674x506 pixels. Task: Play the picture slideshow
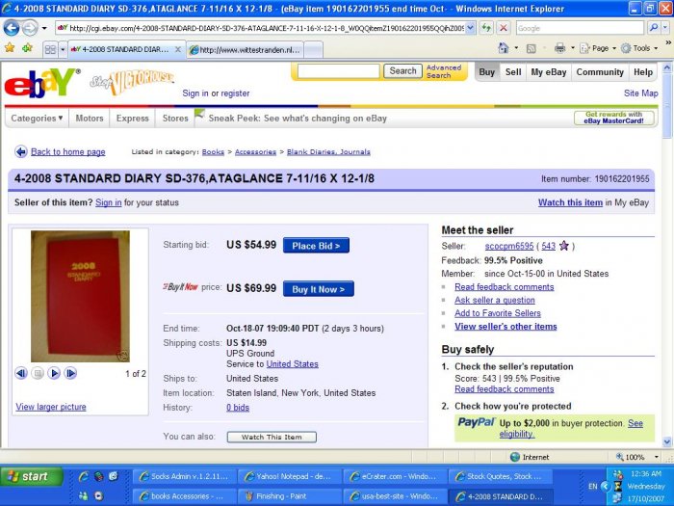54,373
